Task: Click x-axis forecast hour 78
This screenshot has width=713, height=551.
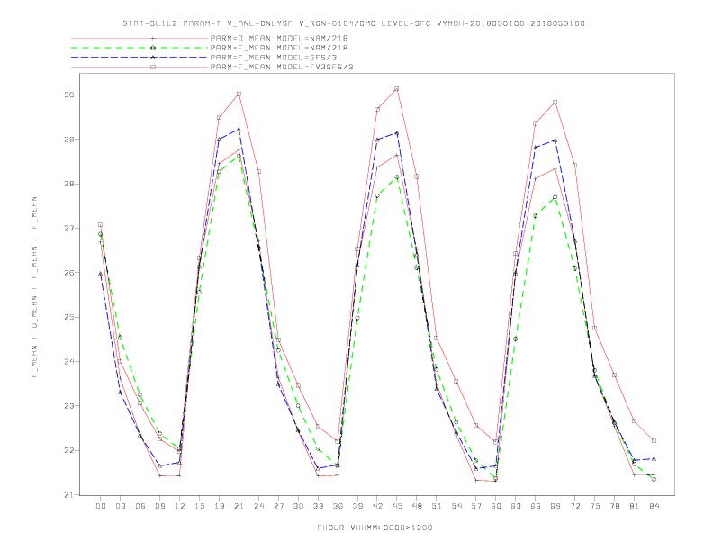Action: coord(614,506)
